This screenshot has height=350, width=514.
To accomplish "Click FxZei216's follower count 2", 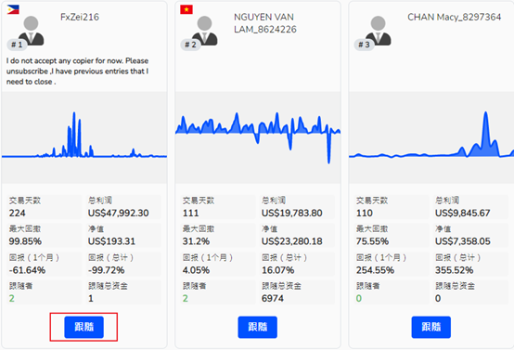I will click(x=12, y=298).
